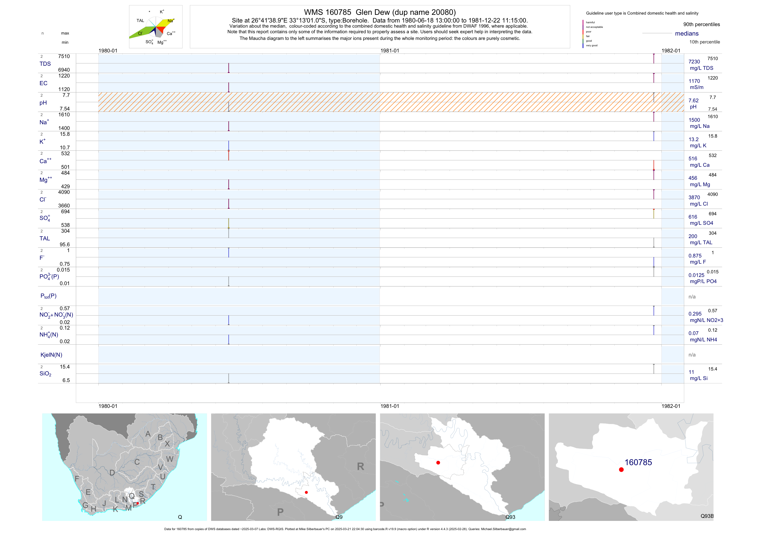760x537 pixels.
Task: Click the TDS row label
Action: (x=45, y=64)
